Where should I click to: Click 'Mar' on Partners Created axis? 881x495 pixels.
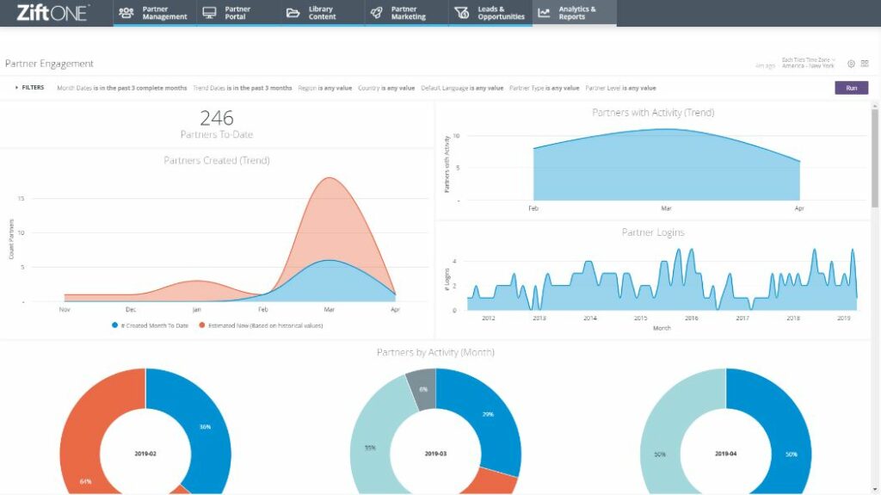(x=330, y=309)
